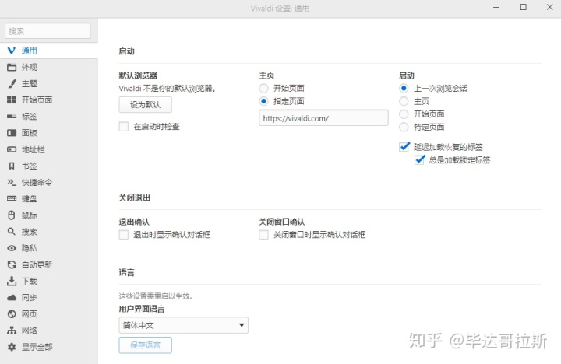Maximize the Vivaldi settings window
This screenshot has height=364, width=561.
(x=523, y=7)
